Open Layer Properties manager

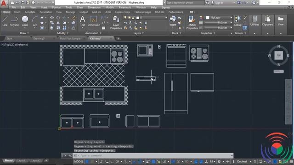pyautogui.click(x=116, y=22)
